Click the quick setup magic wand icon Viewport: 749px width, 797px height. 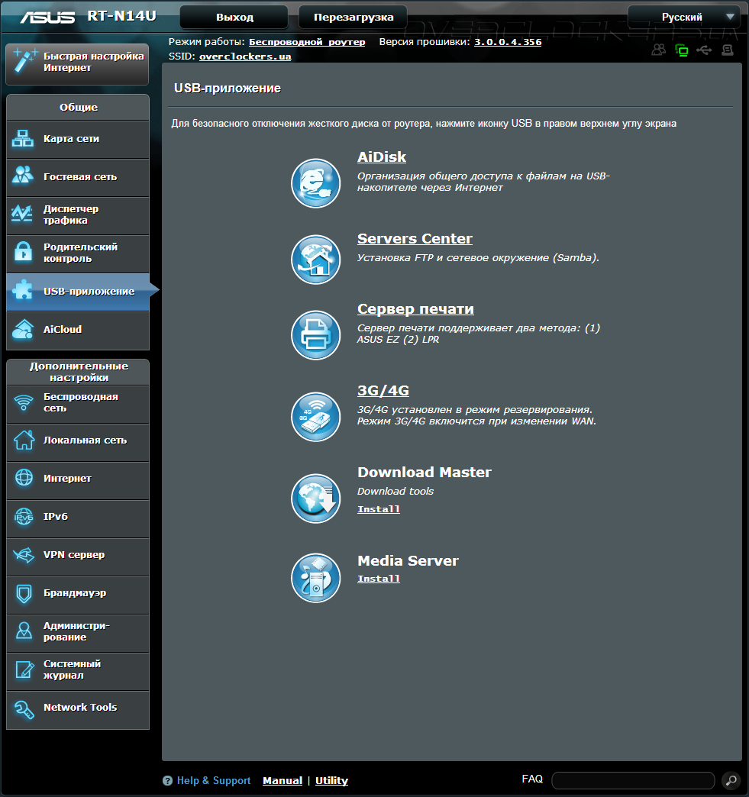click(25, 60)
